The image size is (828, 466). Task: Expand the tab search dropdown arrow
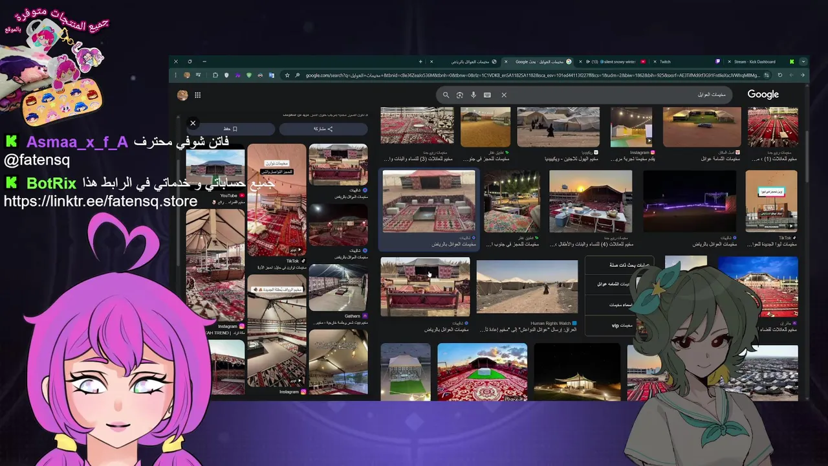pyautogui.click(x=803, y=61)
